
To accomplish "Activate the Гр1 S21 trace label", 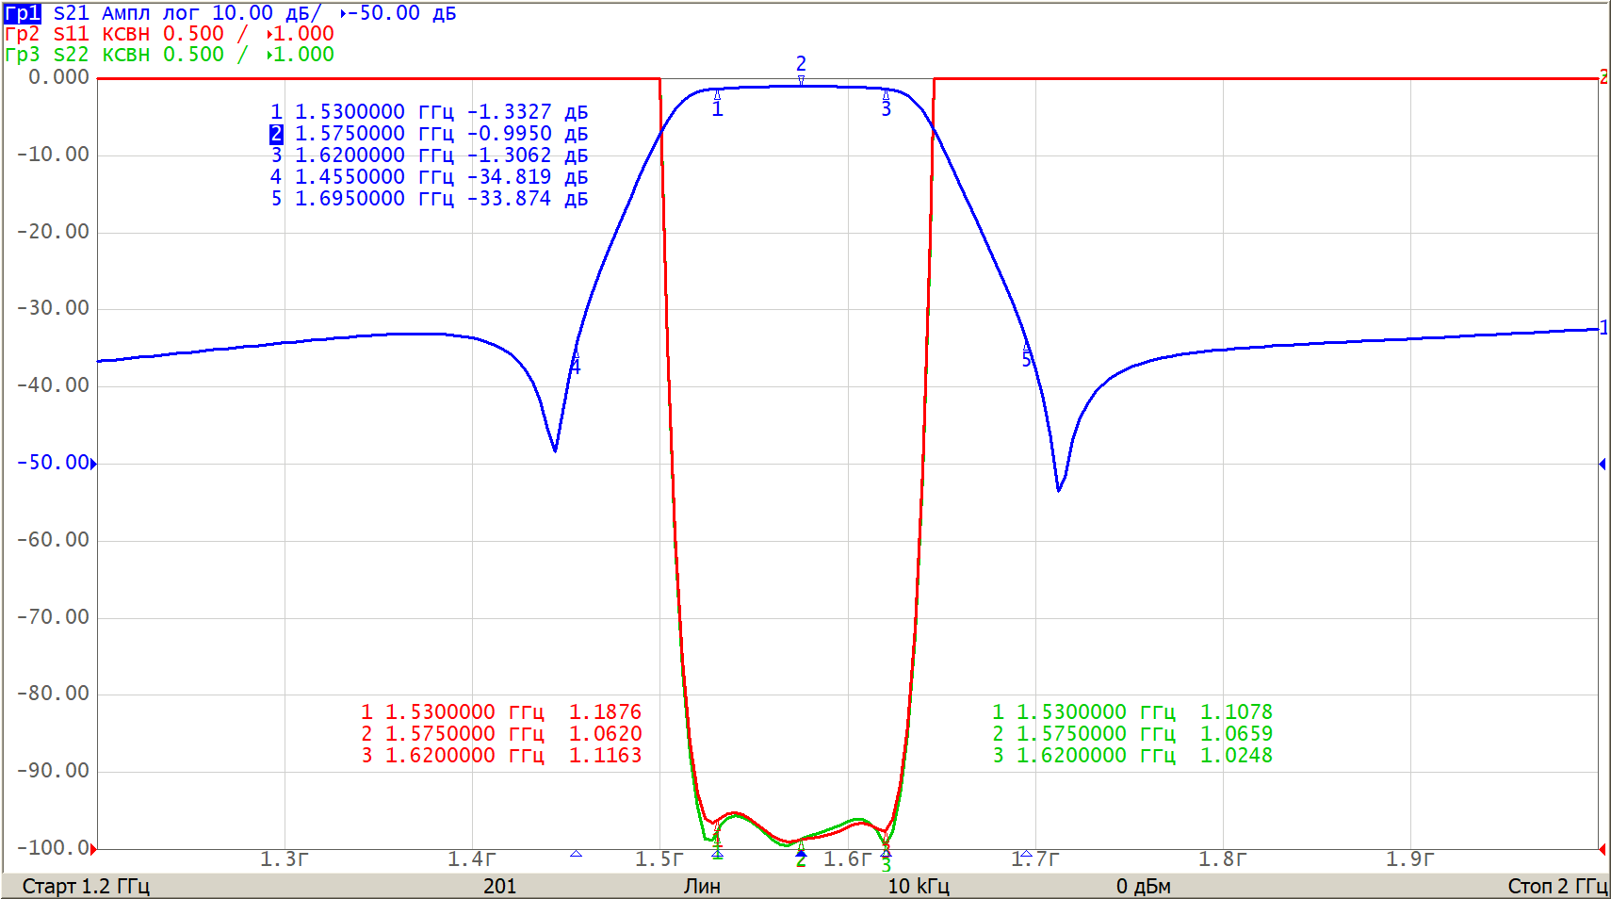I will (x=23, y=13).
